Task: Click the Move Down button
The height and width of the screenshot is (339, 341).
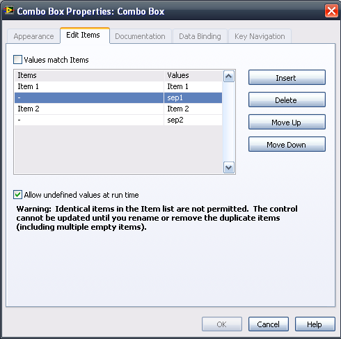Action: [x=287, y=144]
